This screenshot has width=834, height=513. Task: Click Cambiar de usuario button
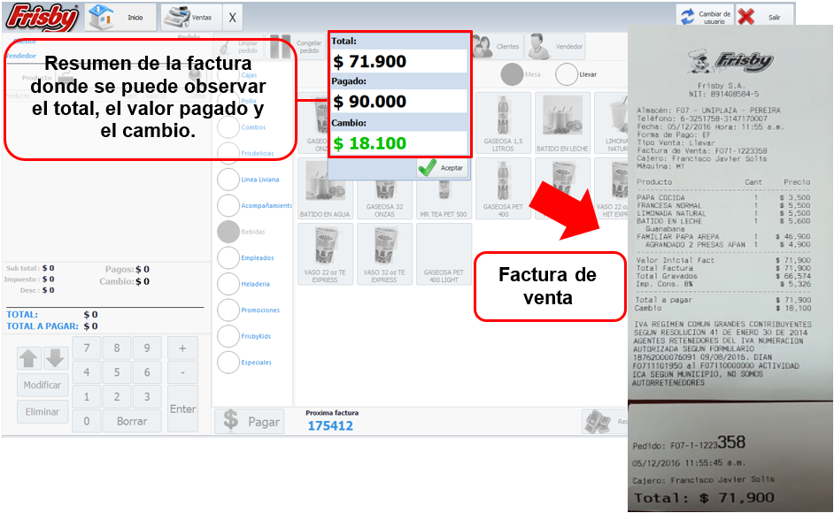[x=706, y=17]
